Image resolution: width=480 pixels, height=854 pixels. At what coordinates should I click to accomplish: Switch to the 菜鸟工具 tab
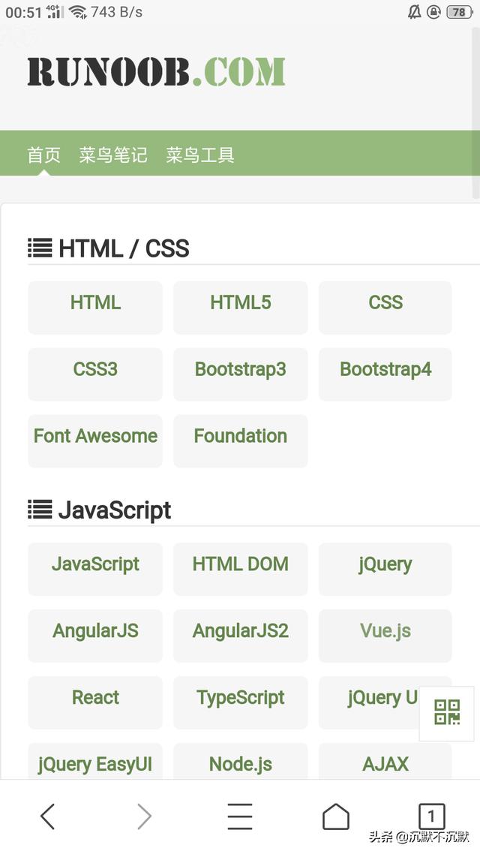tap(200, 155)
